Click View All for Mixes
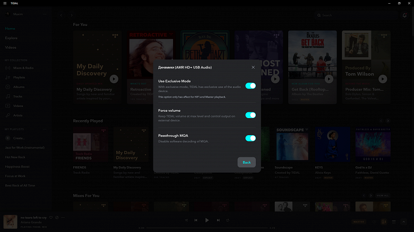The width and height of the screenshot is (414, 232). (x=383, y=195)
